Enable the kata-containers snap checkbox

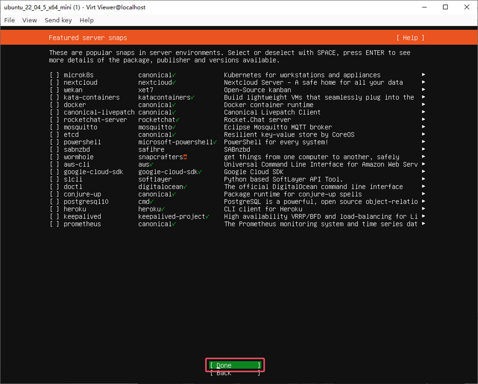pos(54,98)
